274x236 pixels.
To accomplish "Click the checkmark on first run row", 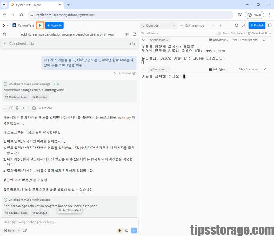I will point(264,40).
